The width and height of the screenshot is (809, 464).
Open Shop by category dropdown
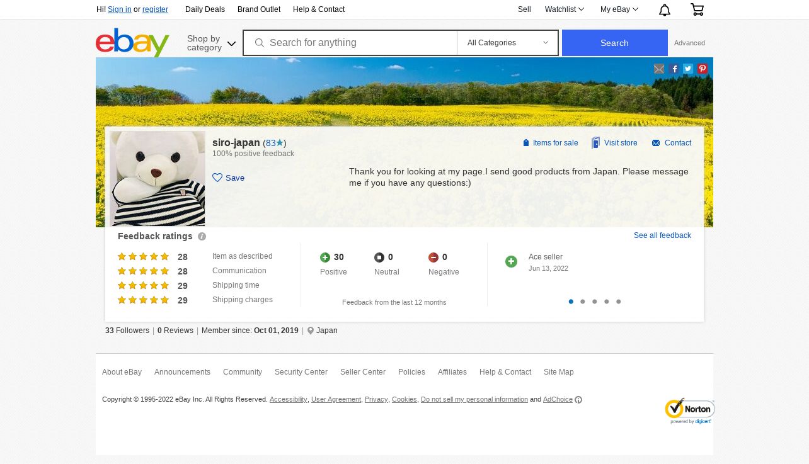pyautogui.click(x=211, y=43)
